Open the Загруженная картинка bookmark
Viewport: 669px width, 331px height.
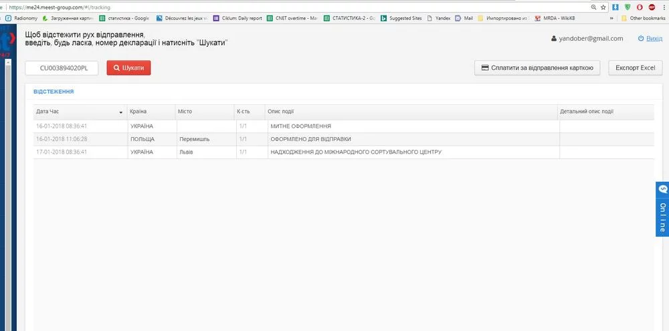click(x=68, y=18)
